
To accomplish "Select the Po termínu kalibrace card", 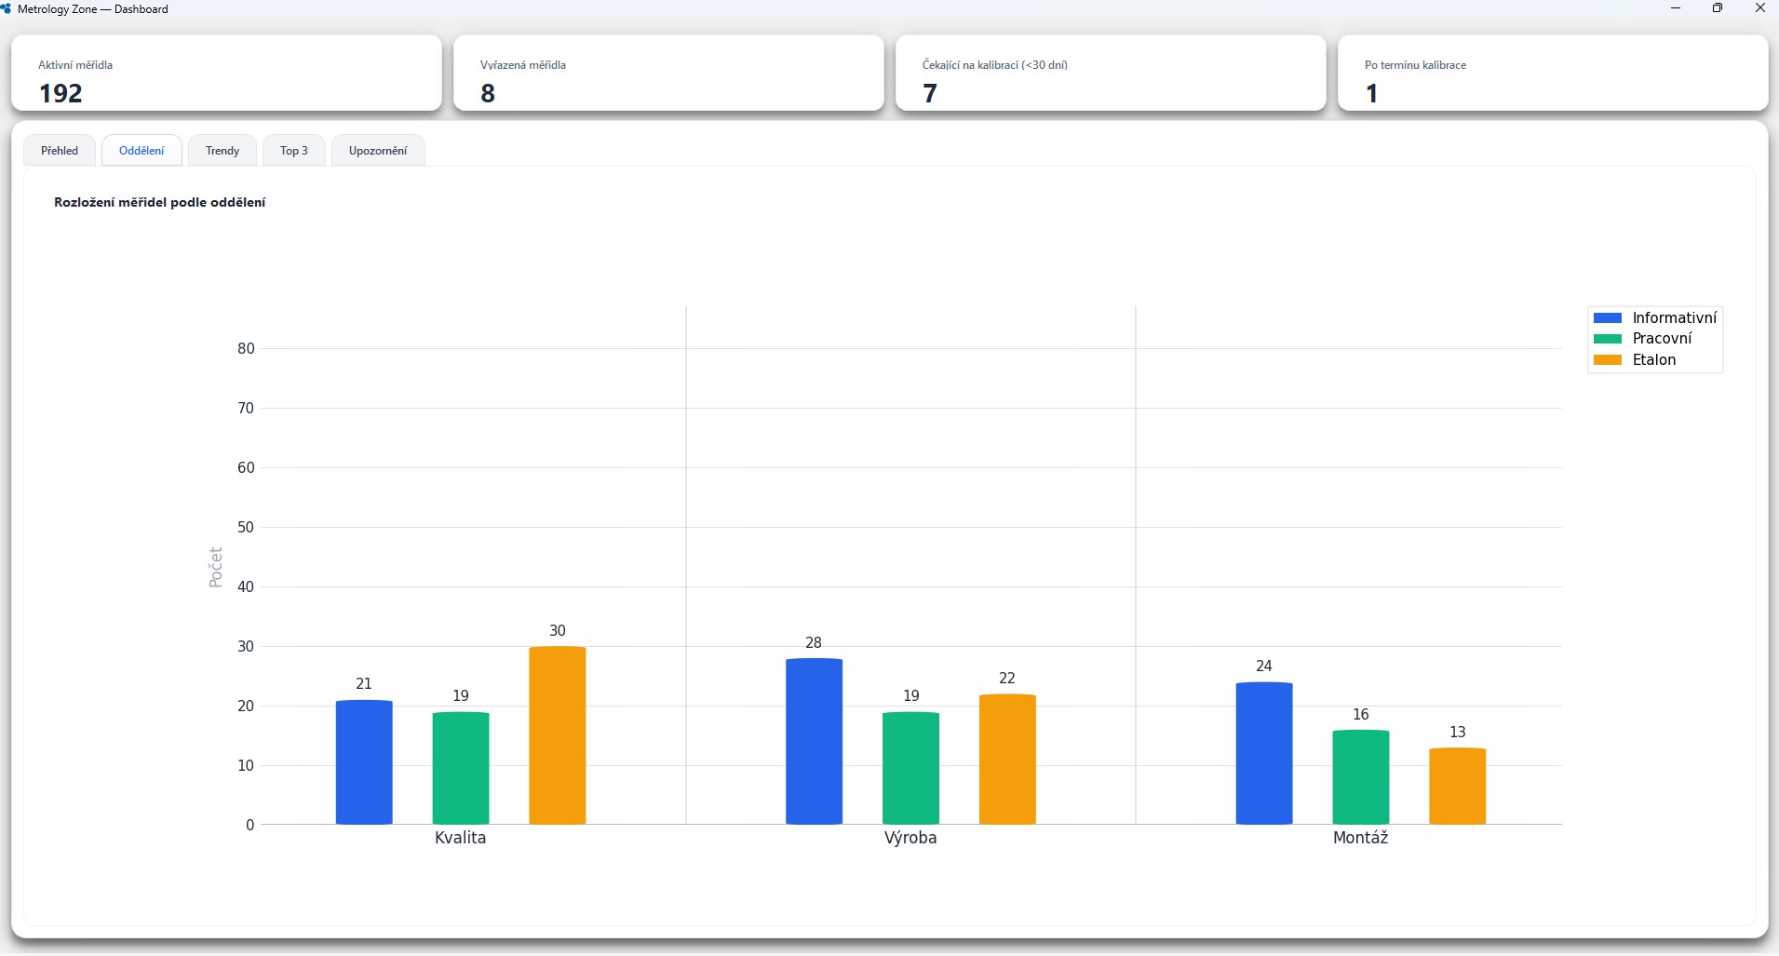I will click(1553, 74).
